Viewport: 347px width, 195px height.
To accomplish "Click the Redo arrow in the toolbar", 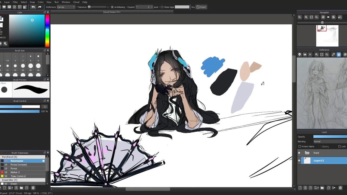I will tap(40, 7).
